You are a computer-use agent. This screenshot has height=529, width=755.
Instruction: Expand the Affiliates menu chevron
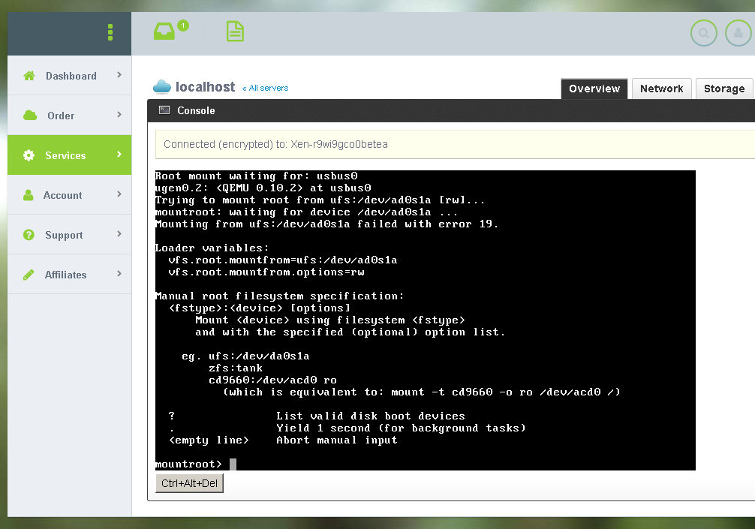pyautogui.click(x=119, y=274)
